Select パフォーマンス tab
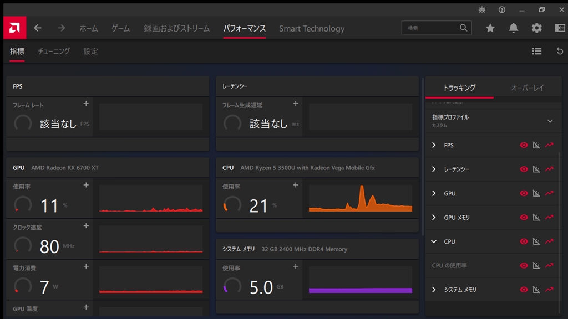The height and width of the screenshot is (319, 568). pyautogui.click(x=245, y=29)
